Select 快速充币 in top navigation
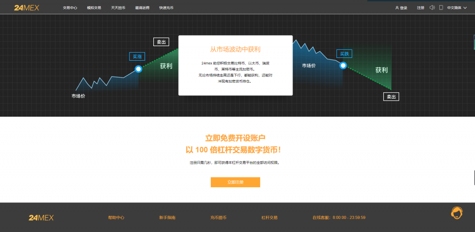 click(x=166, y=8)
